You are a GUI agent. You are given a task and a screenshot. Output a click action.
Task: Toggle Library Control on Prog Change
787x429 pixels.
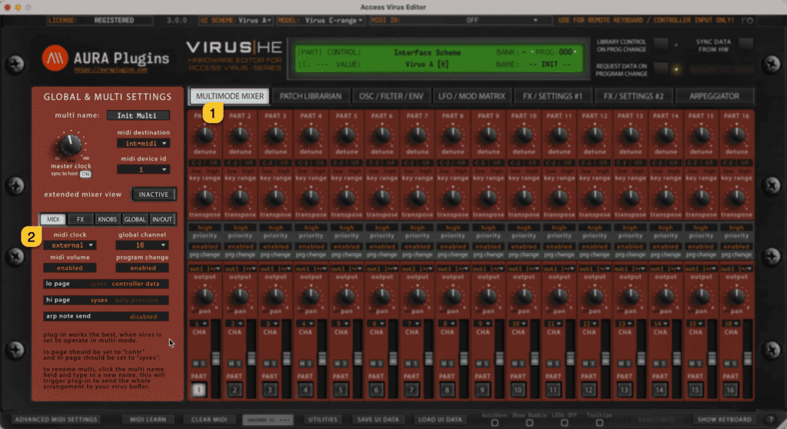click(x=660, y=45)
